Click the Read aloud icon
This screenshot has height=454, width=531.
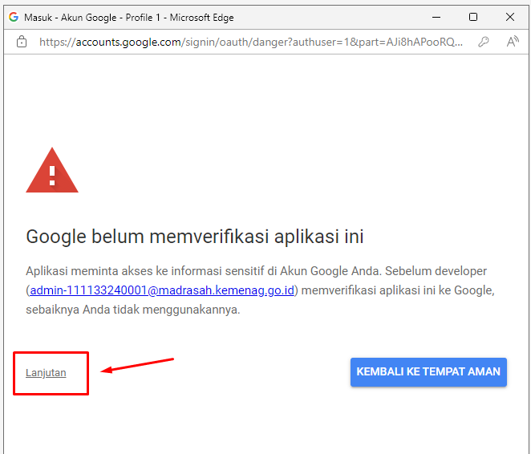[x=513, y=42]
